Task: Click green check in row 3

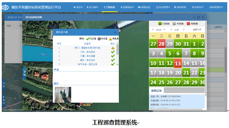Action: point(113,56)
